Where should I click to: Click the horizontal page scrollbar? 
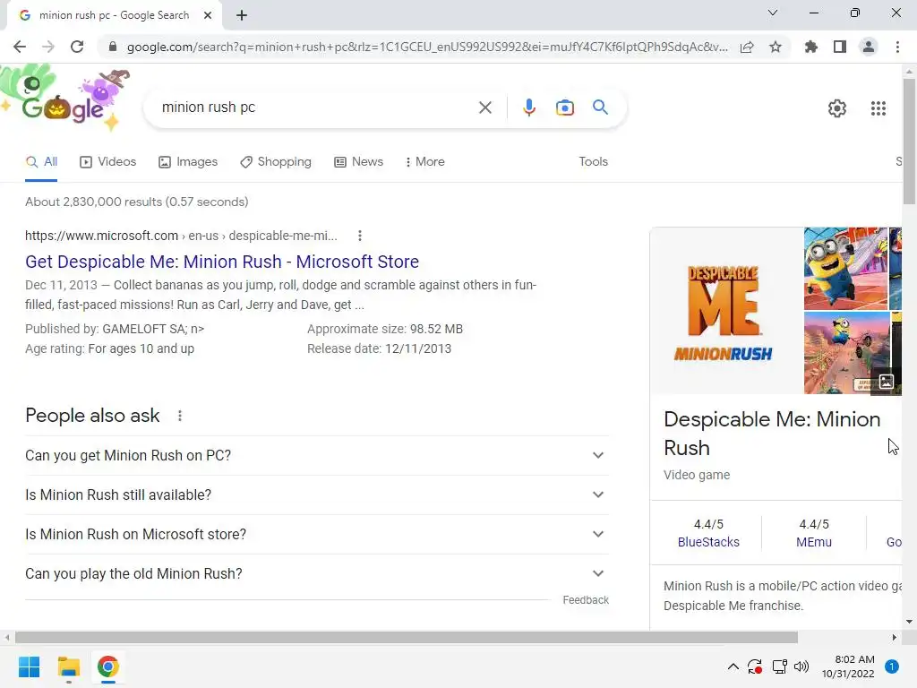tap(406, 637)
